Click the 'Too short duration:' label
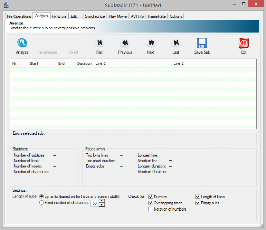The height and width of the screenshot is (230, 266). (x=101, y=161)
